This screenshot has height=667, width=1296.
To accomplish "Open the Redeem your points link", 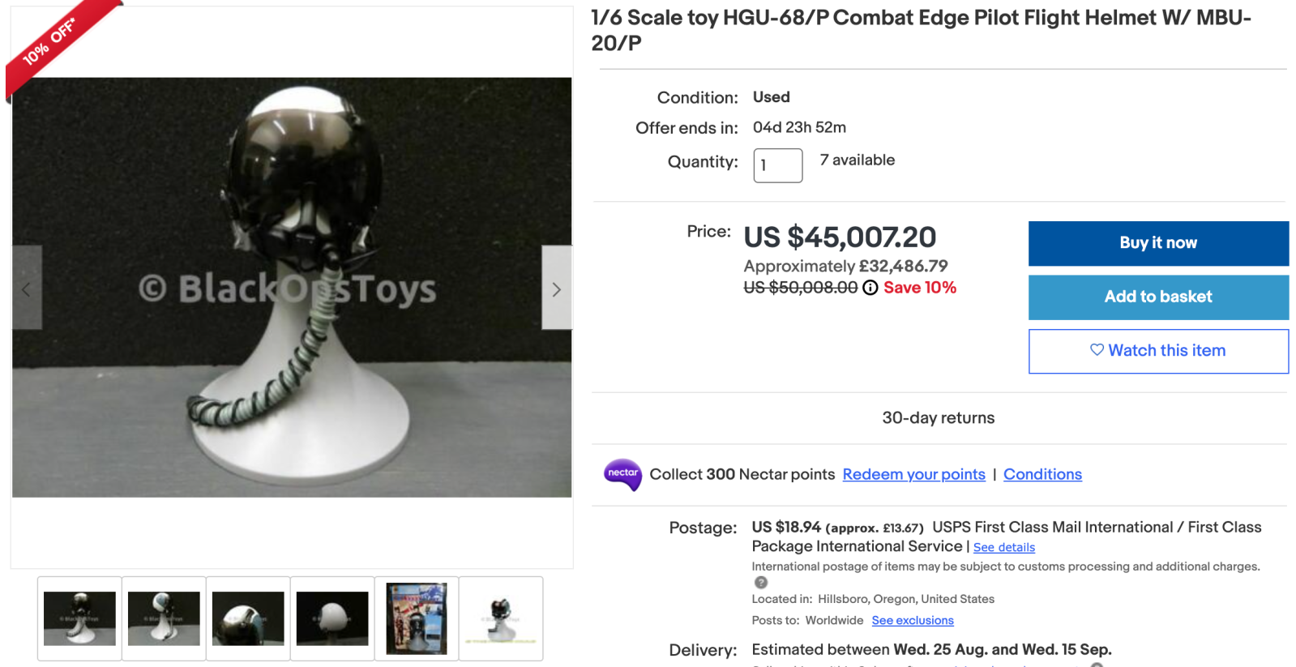I will tap(913, 474).
